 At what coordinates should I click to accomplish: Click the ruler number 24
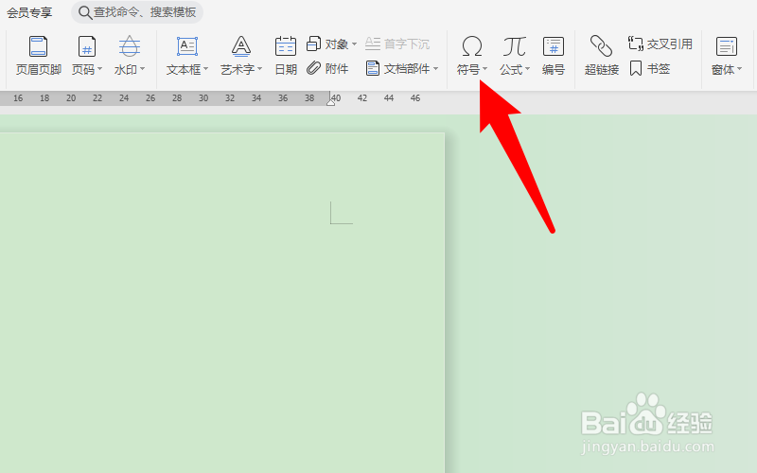coord(124,98)
